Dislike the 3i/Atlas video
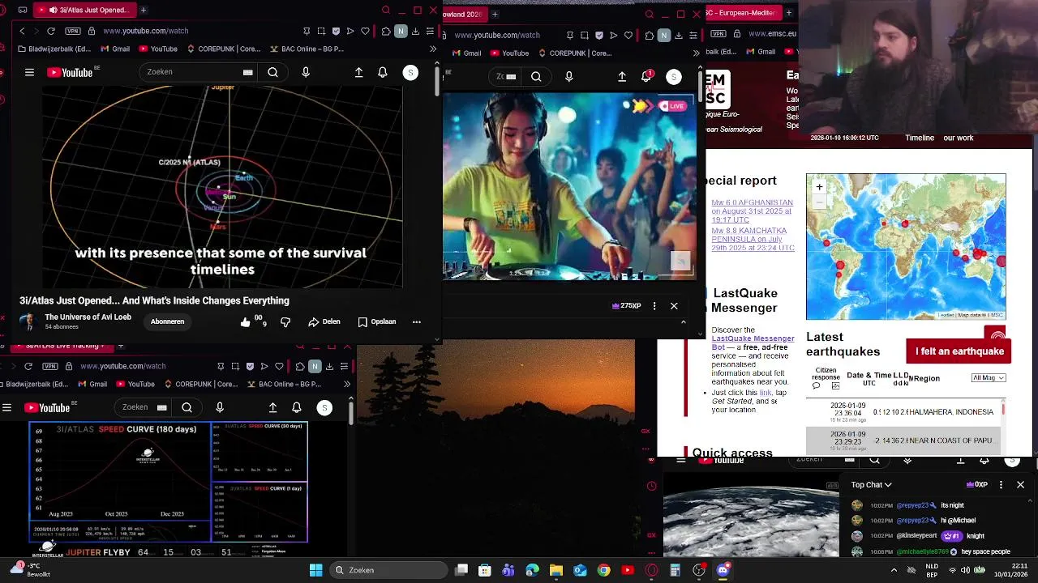The height and width of the screenshot is (583, 1038). coord(285,322)
